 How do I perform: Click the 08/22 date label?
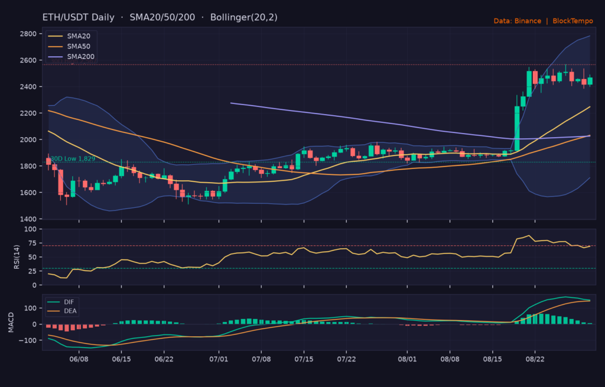click(x=535, y=359)
